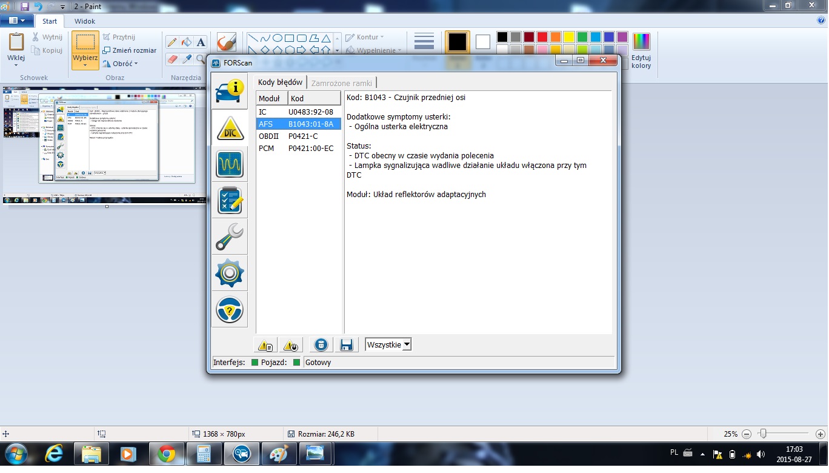The image size is (829, 473).
Task: Open the Kontur outline dropdown
Action: pos(364,37)
